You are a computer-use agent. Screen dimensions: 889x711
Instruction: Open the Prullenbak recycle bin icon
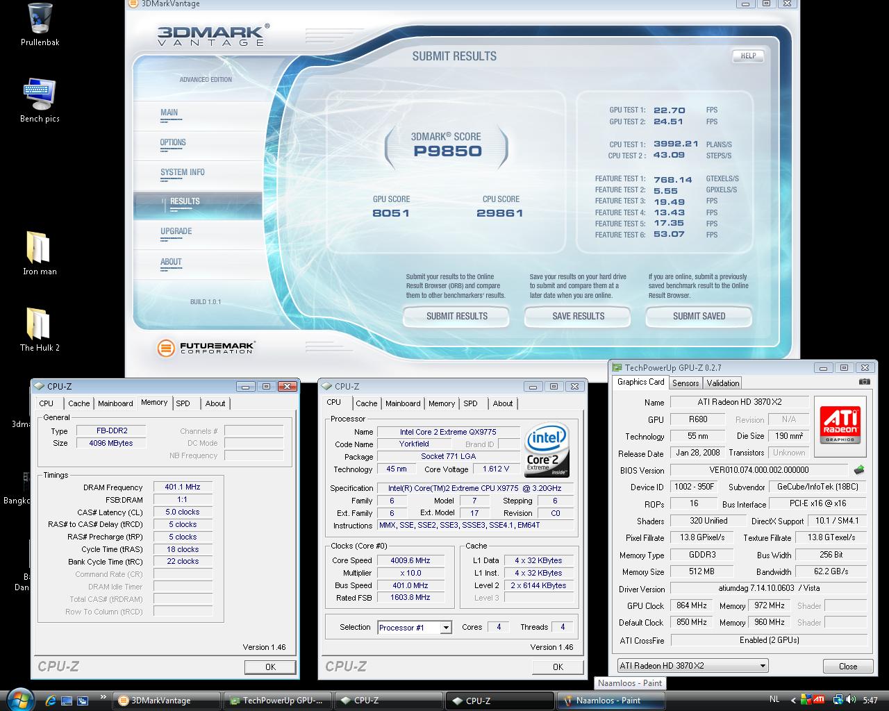click(x=40, y=25)
